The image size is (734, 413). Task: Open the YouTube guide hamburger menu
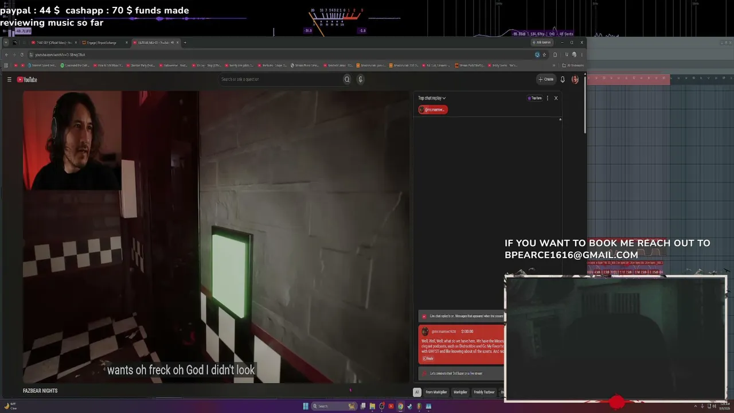tap(9, 80)
